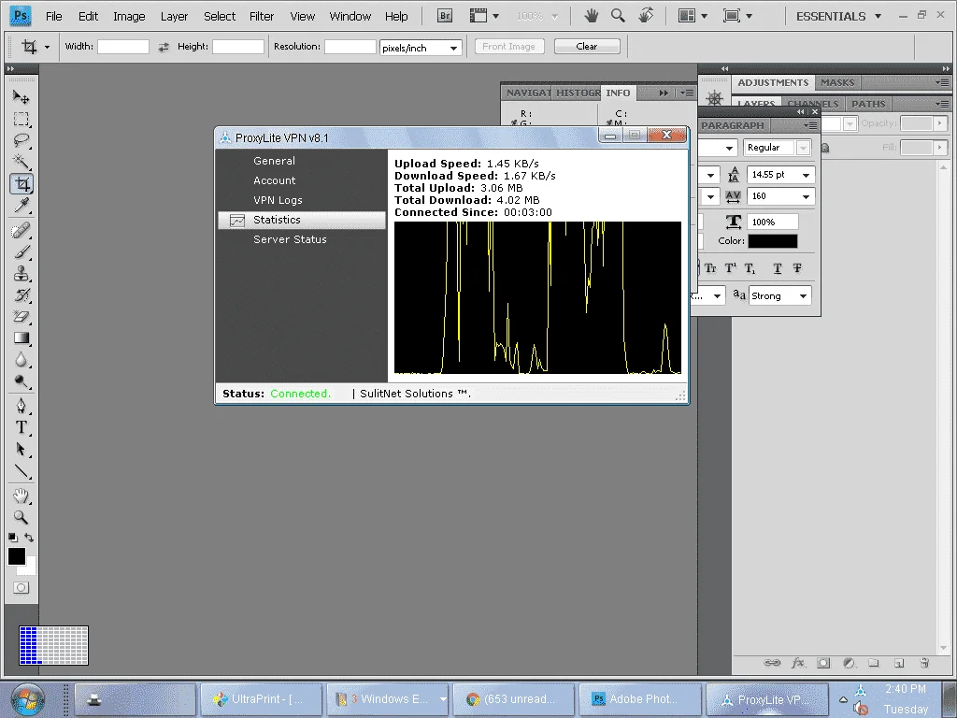Select the Eraser tool

coord(21,316)
